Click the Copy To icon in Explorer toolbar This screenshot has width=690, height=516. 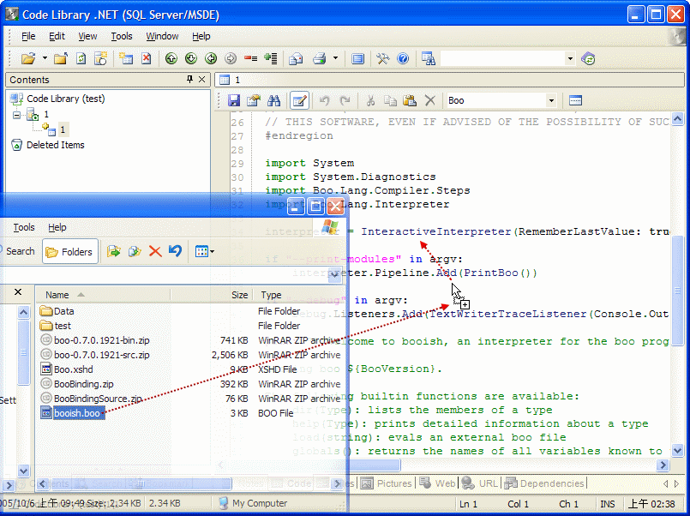pos(135,252)
